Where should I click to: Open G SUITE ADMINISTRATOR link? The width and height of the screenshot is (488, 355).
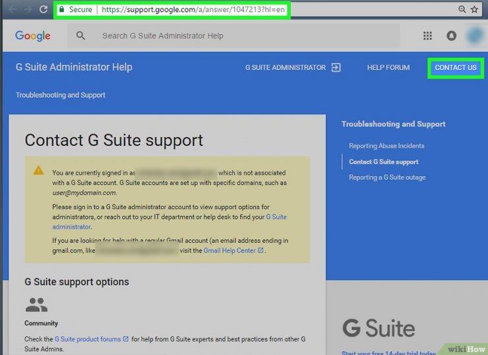[x=285, y=67]
